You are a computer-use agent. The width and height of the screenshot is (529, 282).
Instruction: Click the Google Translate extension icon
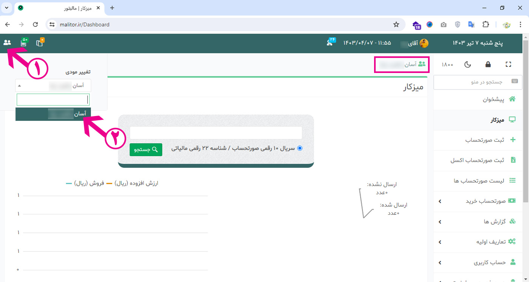pos(472,25)
